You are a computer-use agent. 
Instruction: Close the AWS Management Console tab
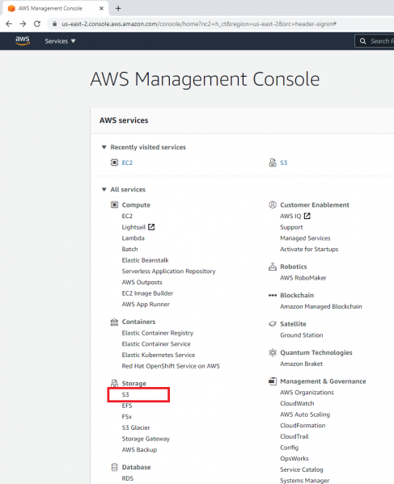point(101,8)
